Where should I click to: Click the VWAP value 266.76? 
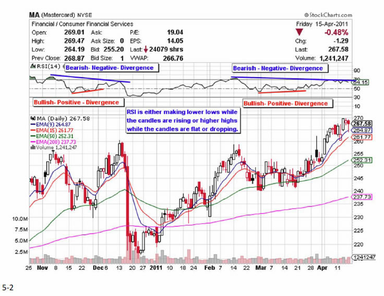pos(173,58)
